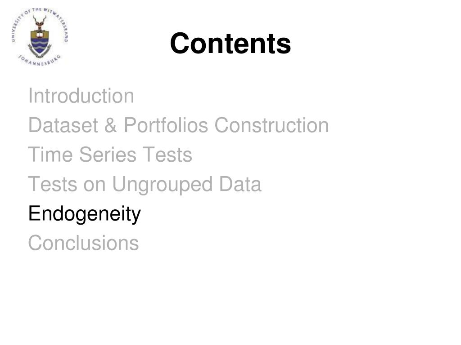Select the Tests on Ungrouped Data entry
The height and width of the screenshot is (345, 461).
145,185
